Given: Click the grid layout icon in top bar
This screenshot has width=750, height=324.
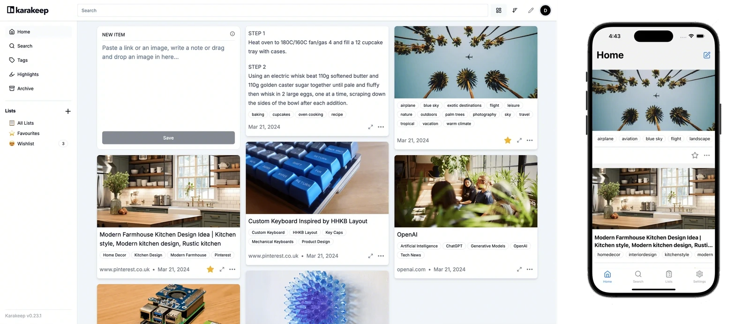Looking at the screenshot, I should 499,10.
